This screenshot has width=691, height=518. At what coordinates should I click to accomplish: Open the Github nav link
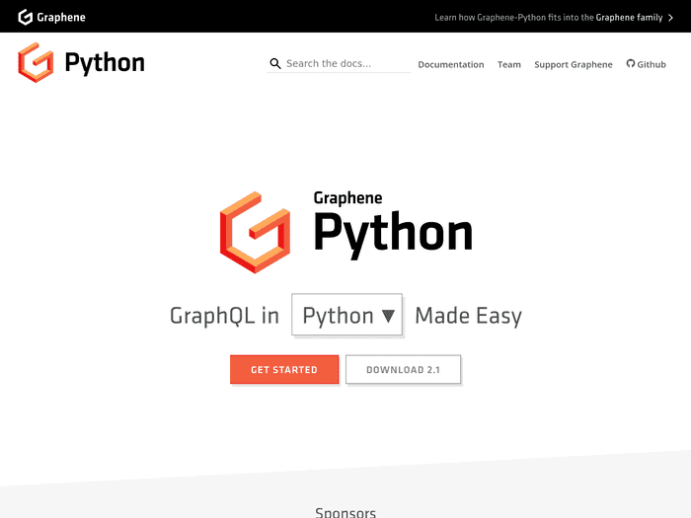tap(646, 64)
